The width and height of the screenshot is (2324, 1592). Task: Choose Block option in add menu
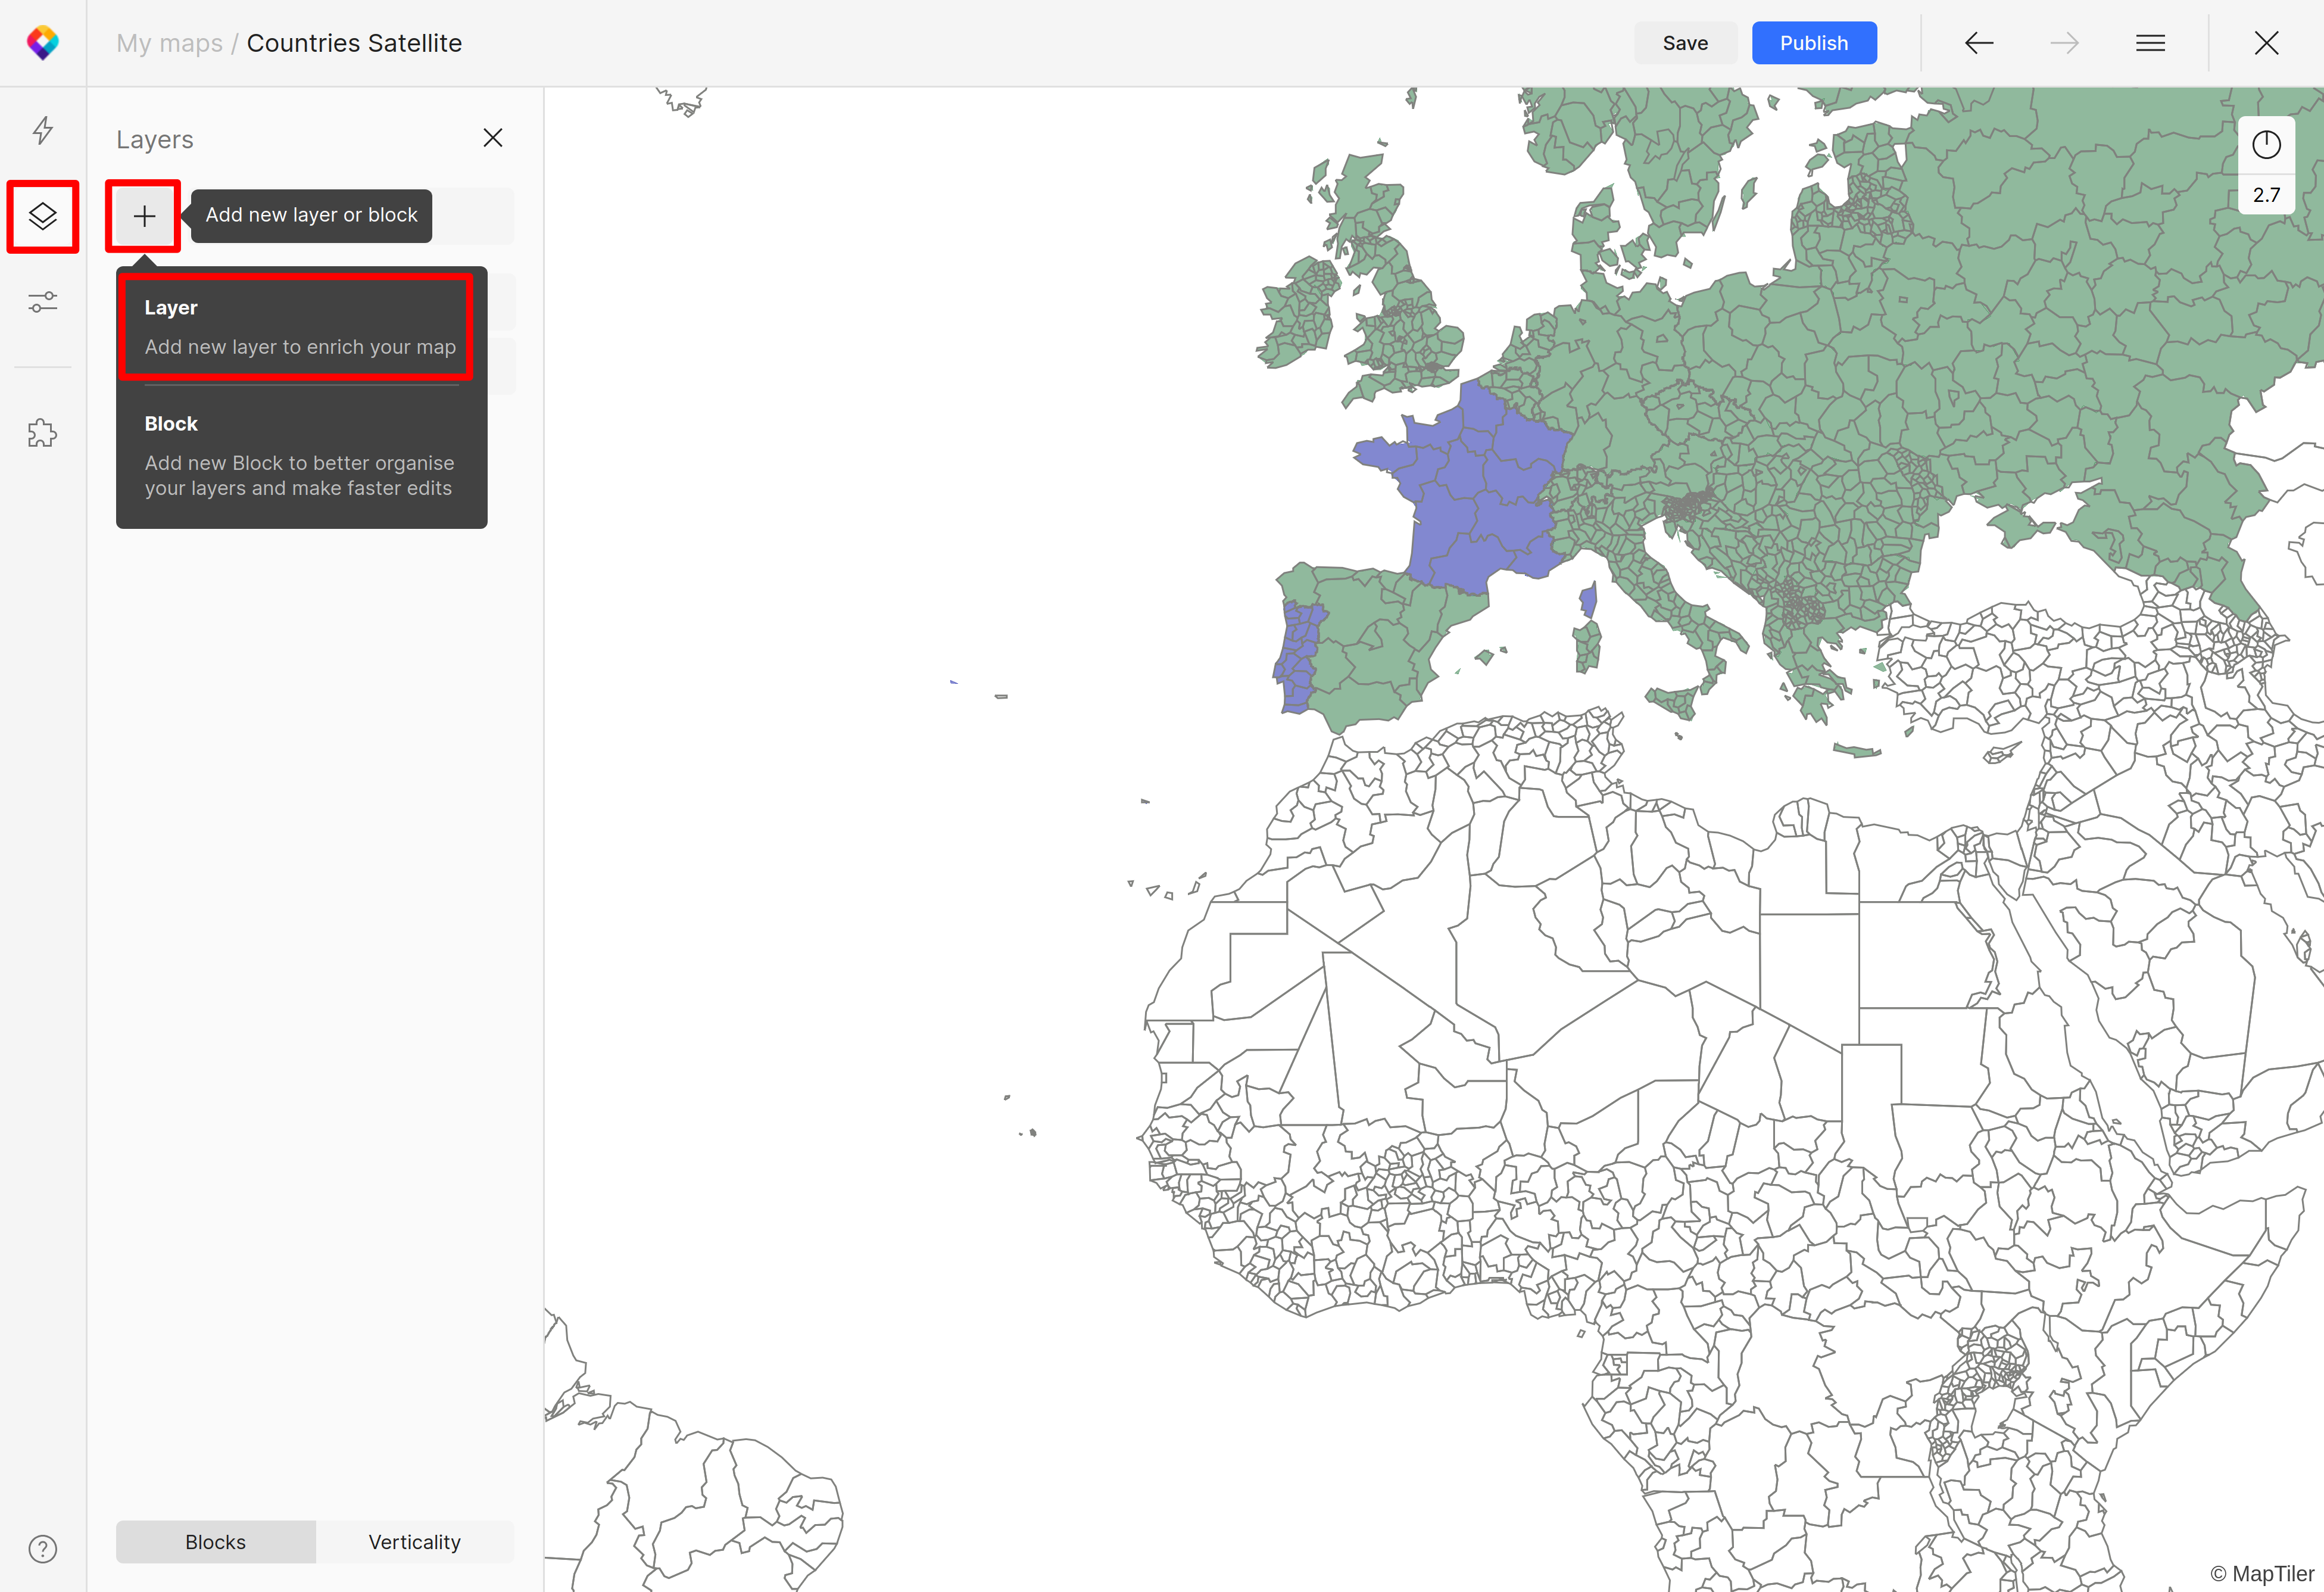pos(299,455)
